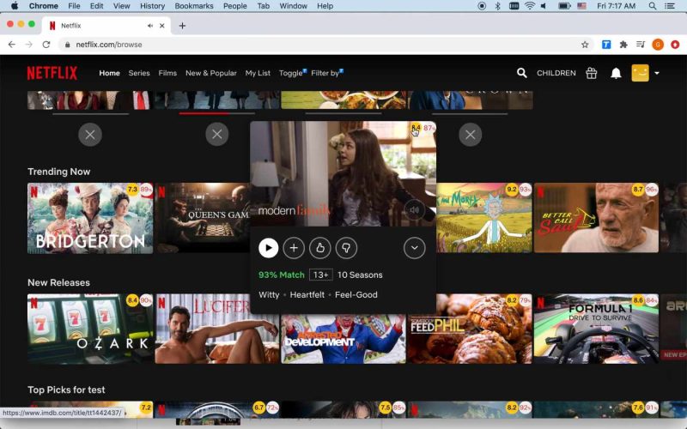The height and width of the screenshot is (429, 687).
Task: Click the 10 Seasons text
Action: 360,275
